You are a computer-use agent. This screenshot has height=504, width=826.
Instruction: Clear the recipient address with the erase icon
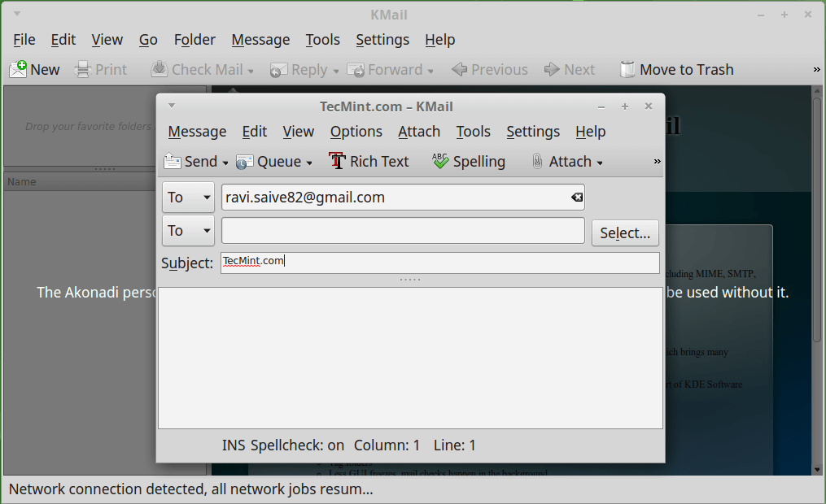tap(577, 198)
